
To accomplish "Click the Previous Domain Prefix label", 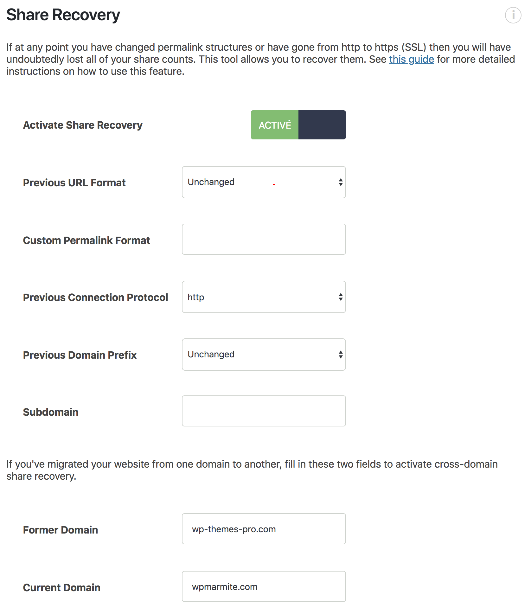I will coord(80,355).
